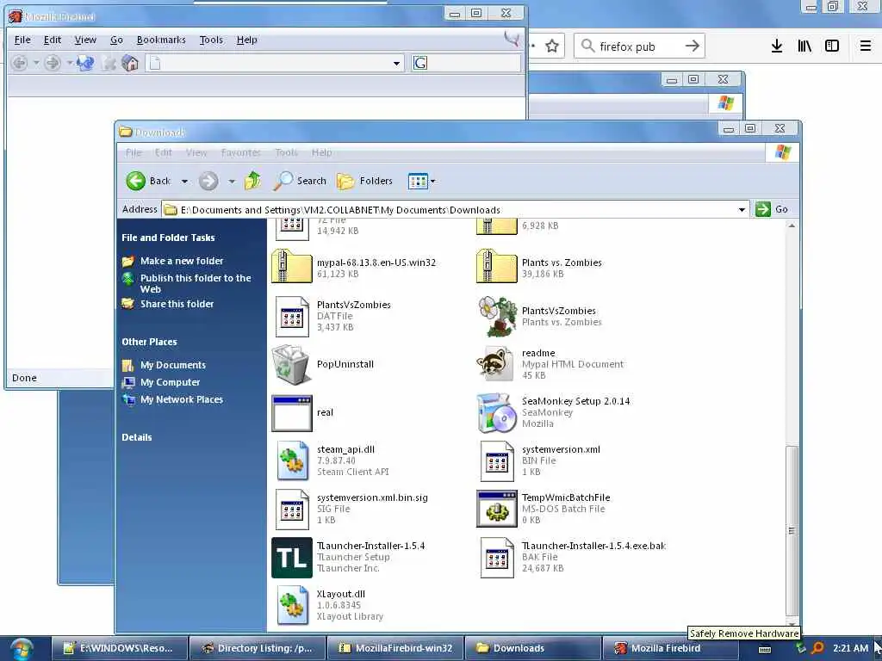Click the Reload button in Mozilla Firebird
The height and width of the screenshot is (661, 882).
pyautogui.click(x=85, y=63)
